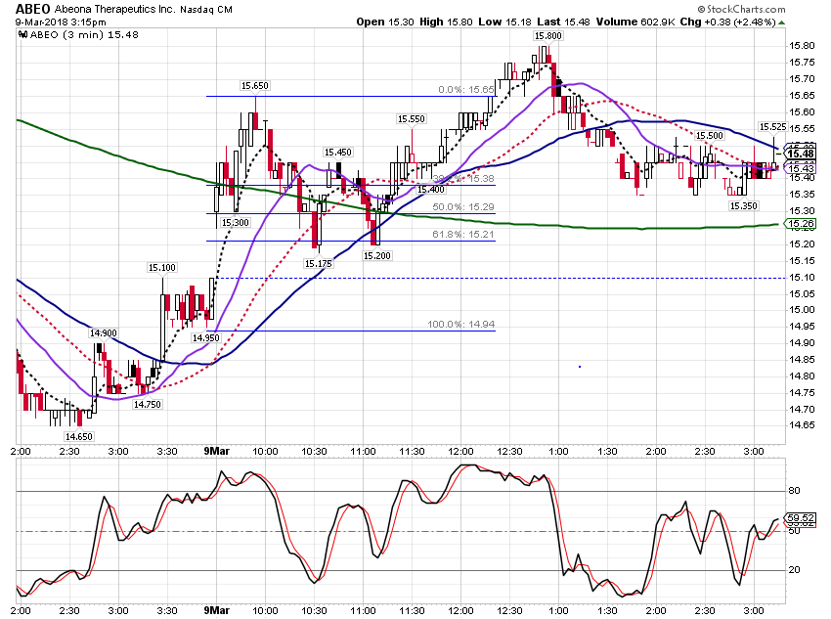Click the bold 15.48 last price tag
Image resolution: width=831 pixels, height=619 pixels.
pos(801,155)
